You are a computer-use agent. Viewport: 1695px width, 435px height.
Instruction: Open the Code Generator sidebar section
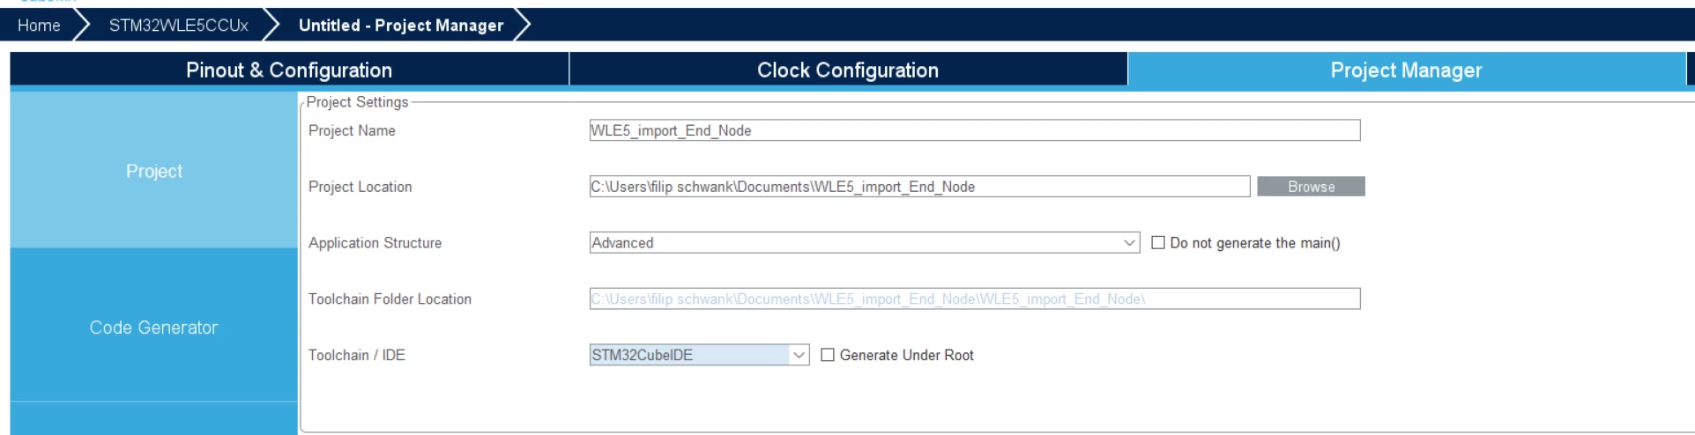[154, 327]
